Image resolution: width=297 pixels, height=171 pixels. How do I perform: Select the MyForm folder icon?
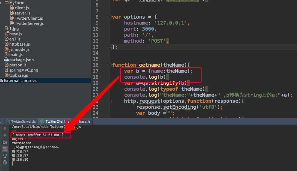click(x=7, y=2)
